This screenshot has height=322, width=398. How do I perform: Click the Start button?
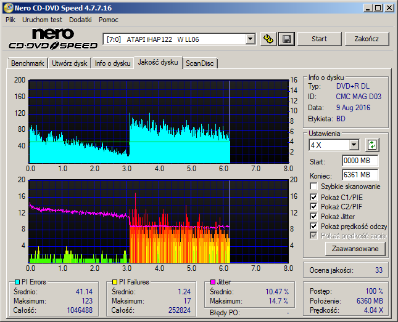pyautogui.click(x=319, y=39)
